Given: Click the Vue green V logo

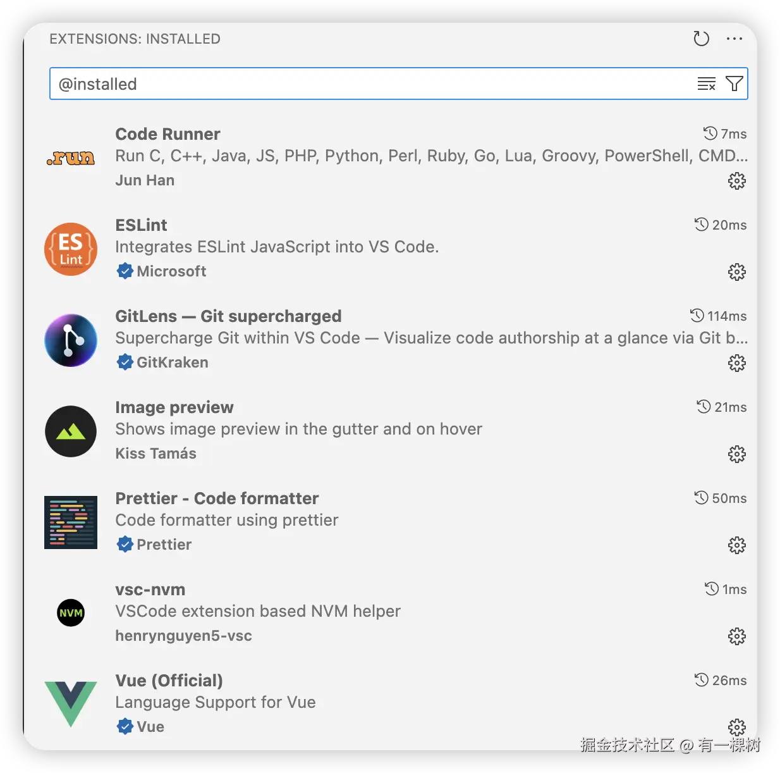Looking at the screenshot, I should coord(71,704).
